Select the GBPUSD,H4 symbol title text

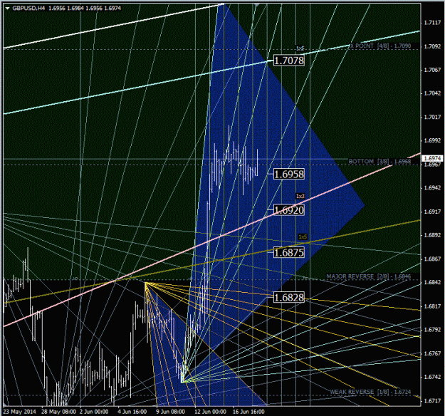28,9
